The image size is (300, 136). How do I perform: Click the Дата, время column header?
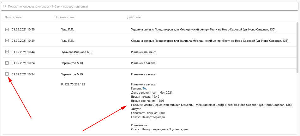click(x=13, y=17)
